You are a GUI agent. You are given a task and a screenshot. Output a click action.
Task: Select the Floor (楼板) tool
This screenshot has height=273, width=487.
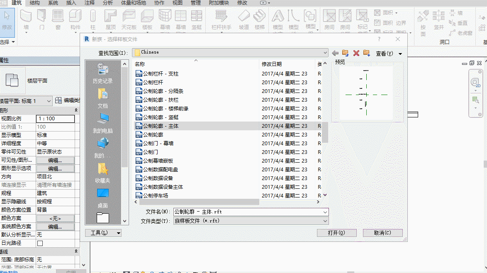pyautogui.click(x=147, y=19)
